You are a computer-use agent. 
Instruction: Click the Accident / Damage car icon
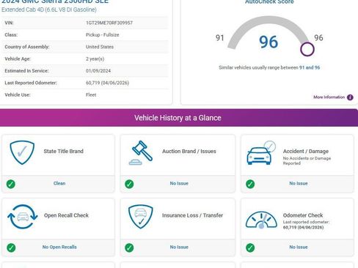point(261,153)
